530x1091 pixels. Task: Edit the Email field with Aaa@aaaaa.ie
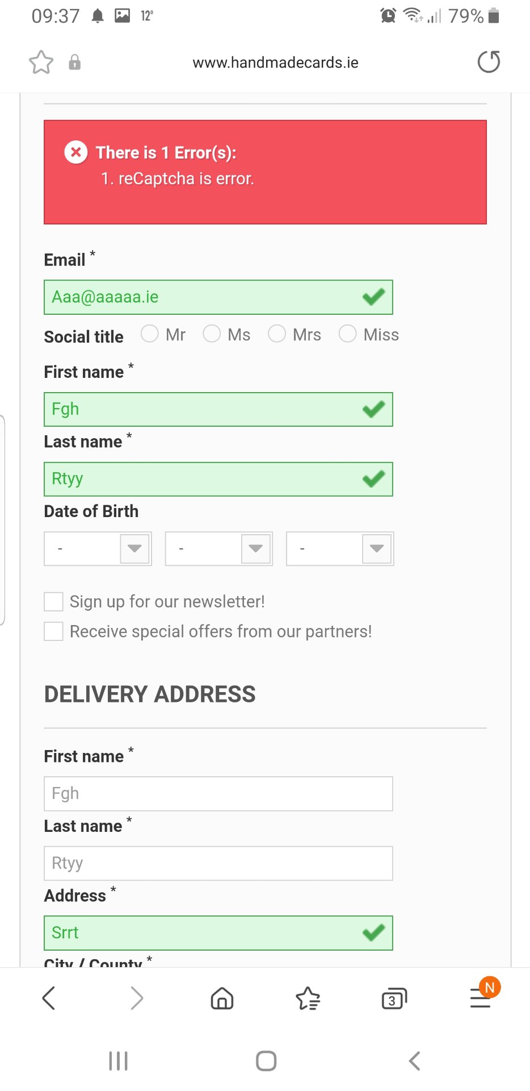point(218,297)
